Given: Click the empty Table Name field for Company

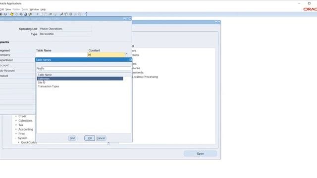Looking at the screenshot, I should (61, 55).
